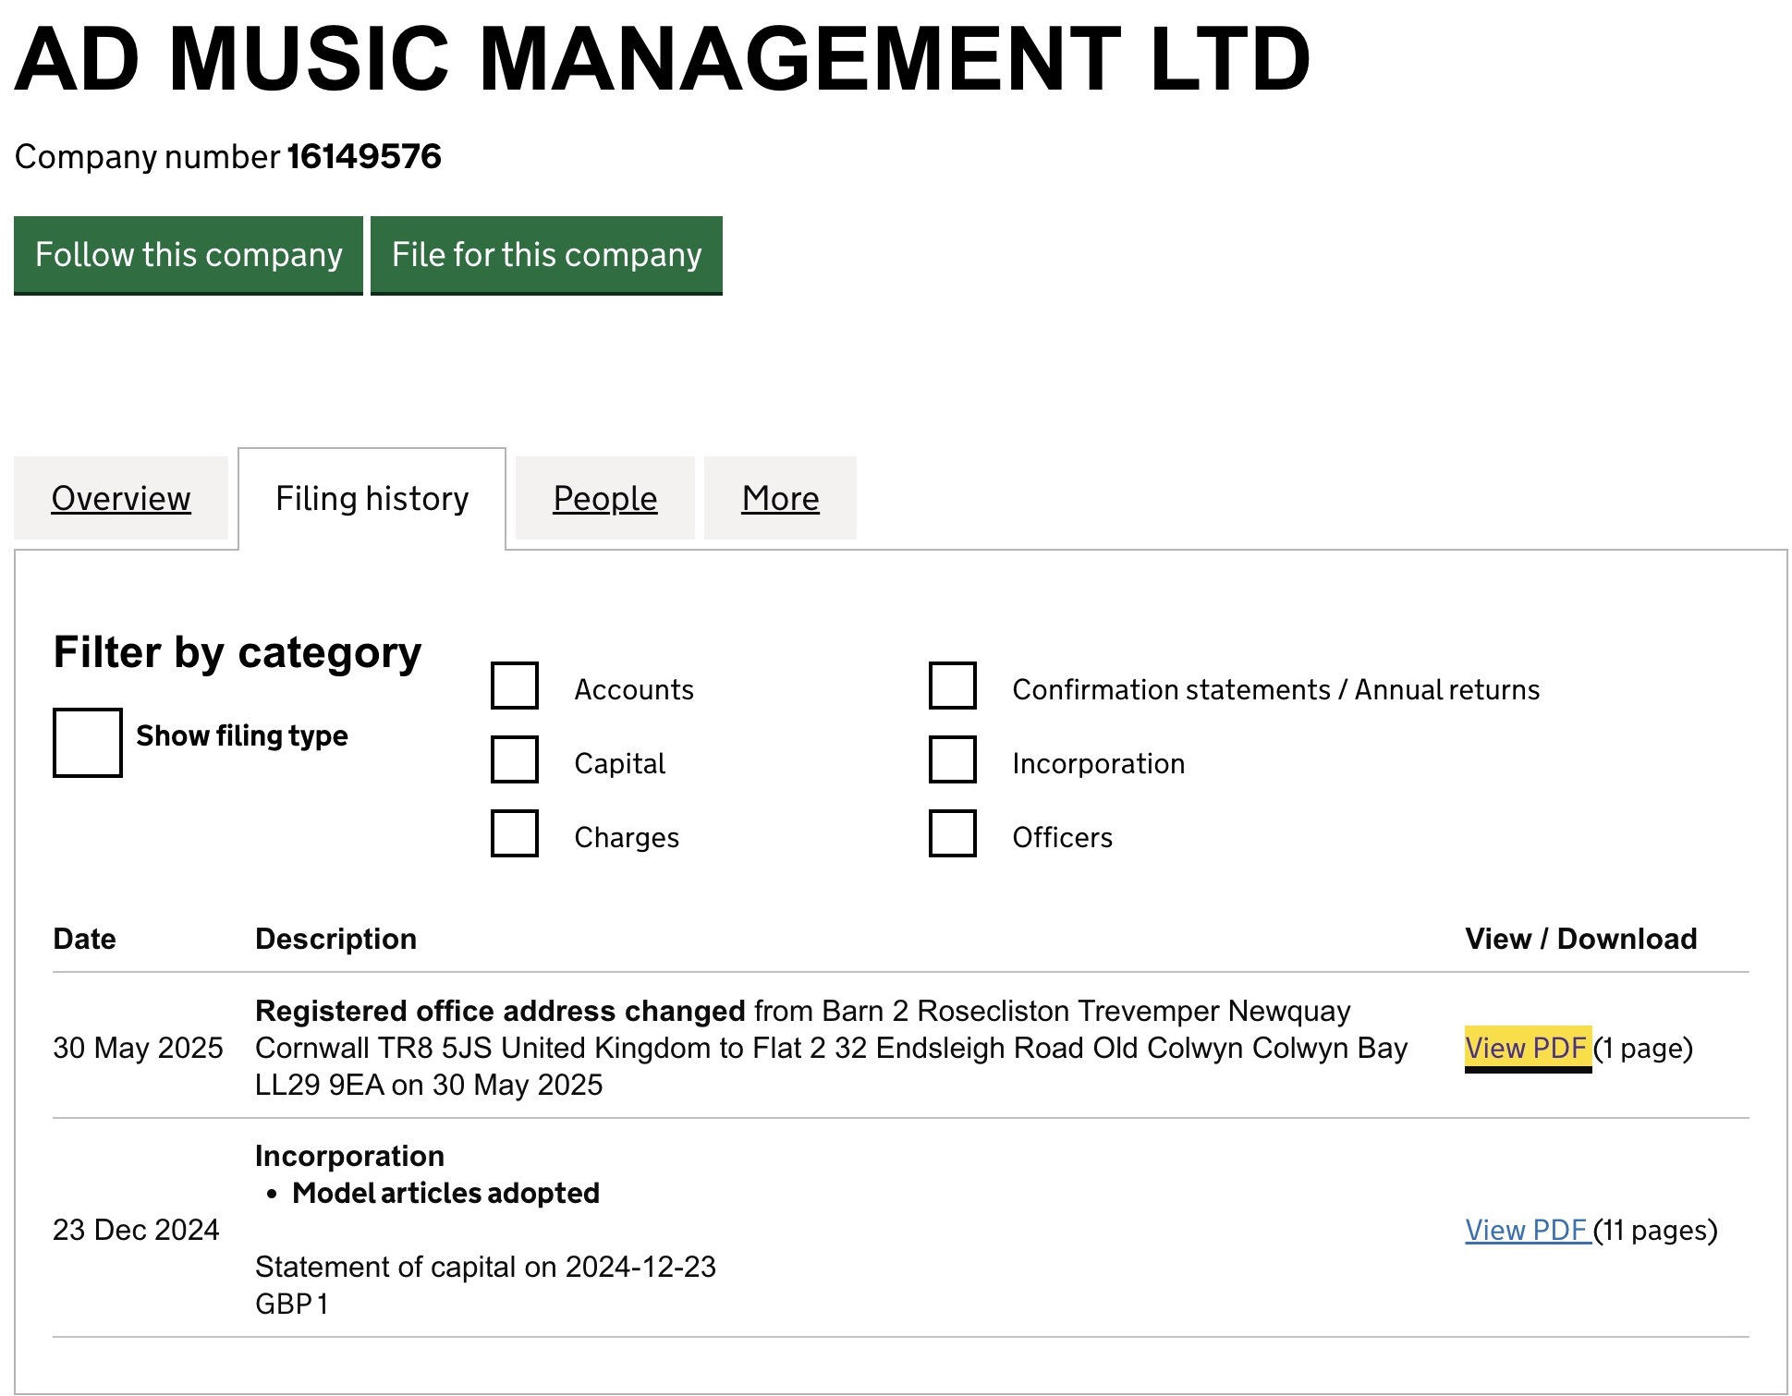Tick the Accounts filter checkbox
The width and height of the screenshot is (1792, 1396).
click(515, 686)
